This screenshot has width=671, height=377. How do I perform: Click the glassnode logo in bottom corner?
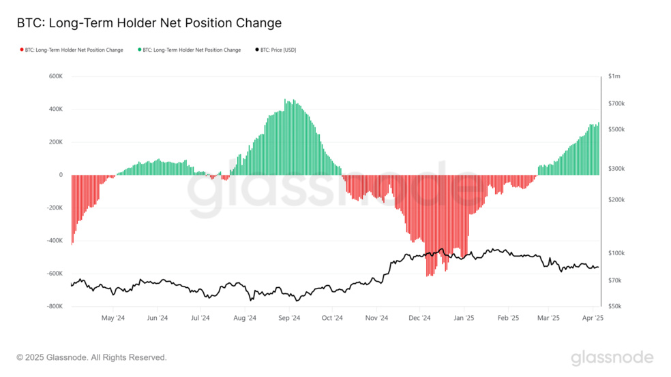tap(612, 358)
